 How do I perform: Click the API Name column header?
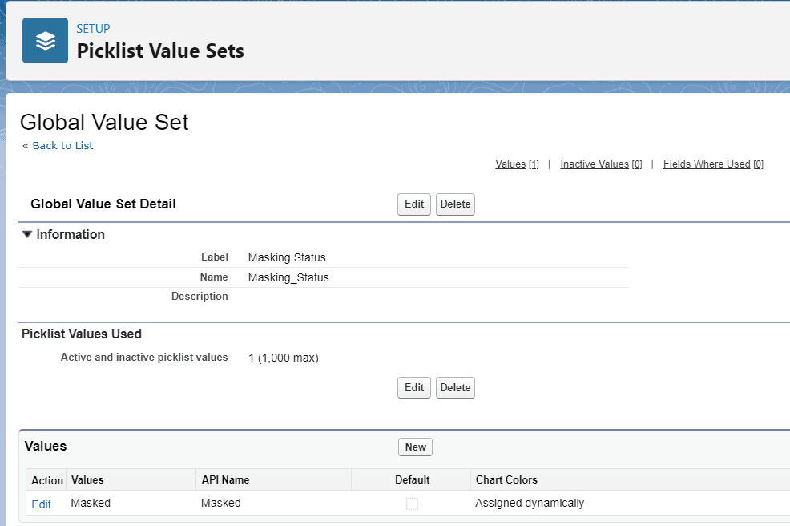[x=225, y=480]
